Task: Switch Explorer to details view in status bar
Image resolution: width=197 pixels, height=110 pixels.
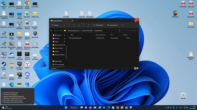Action: pos(135,68)
